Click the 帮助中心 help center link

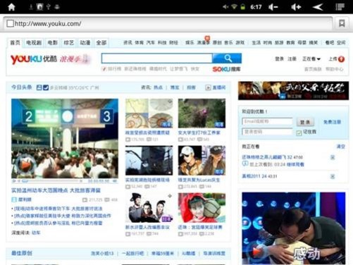click(335, 69)
